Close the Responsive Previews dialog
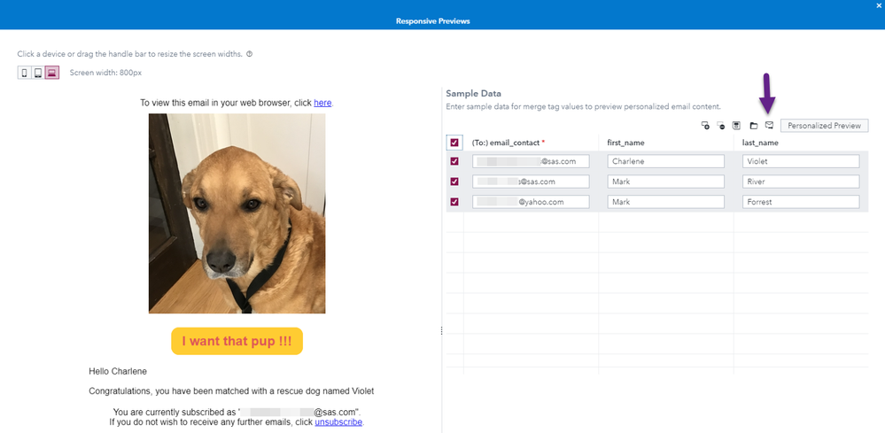This screenshot has width=885, height=433. (878, 4)
